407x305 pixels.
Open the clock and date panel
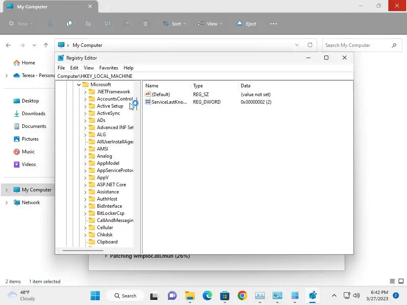tap(377, 295)
